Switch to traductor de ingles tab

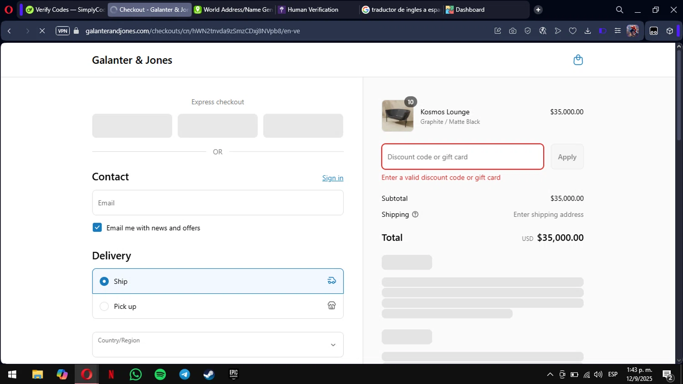tap(401, 10)
